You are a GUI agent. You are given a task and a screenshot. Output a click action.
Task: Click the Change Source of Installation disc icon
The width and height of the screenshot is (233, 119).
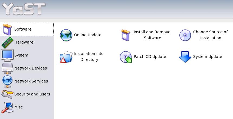point(185,35)
